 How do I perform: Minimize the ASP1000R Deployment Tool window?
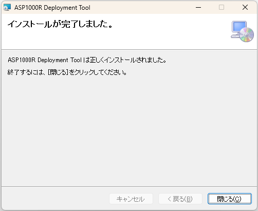[x=198, y=8]
